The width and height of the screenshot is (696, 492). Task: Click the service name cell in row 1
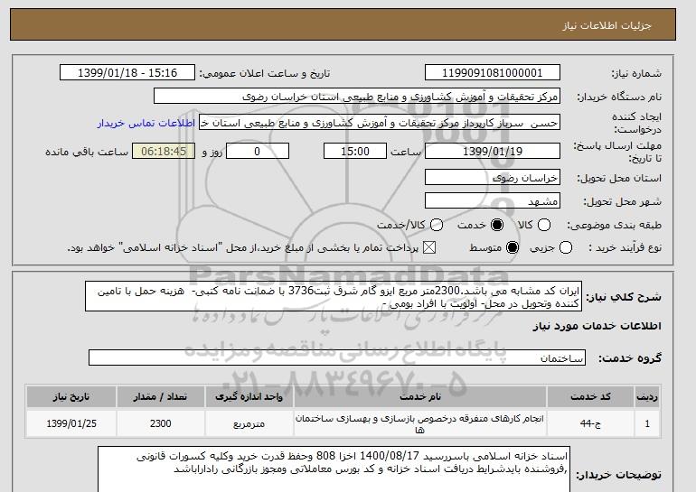(420, 423)
